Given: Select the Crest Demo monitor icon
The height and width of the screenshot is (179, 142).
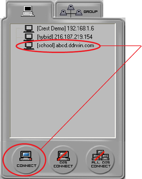Looking at the screenshot, I should pos(29,29).
